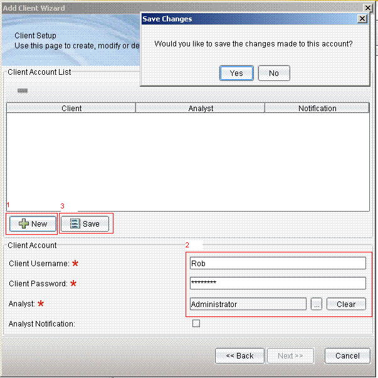Image resolution: width=378 pixels, height=378 pixels.
Task: Open analyst browse with the ellipsis button
Action: pyautogui.click(x=317, y=304)
